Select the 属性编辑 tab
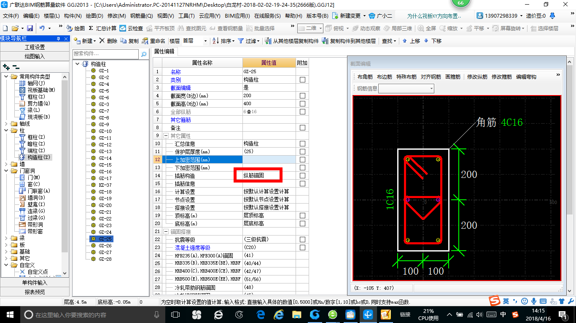The width and height of the screenshot is (576, 323). coord(164,51)
